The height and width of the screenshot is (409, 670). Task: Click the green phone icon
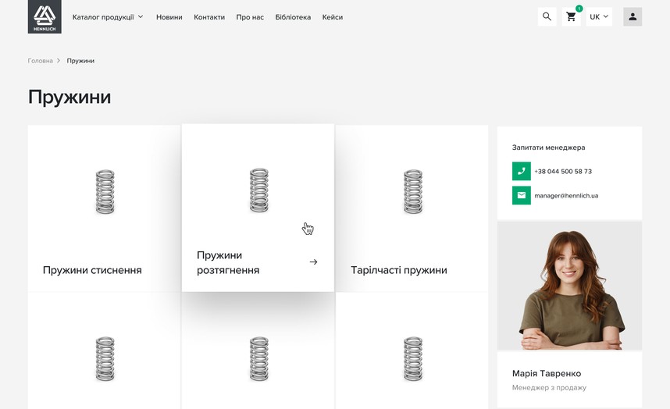tap(522, 171)
